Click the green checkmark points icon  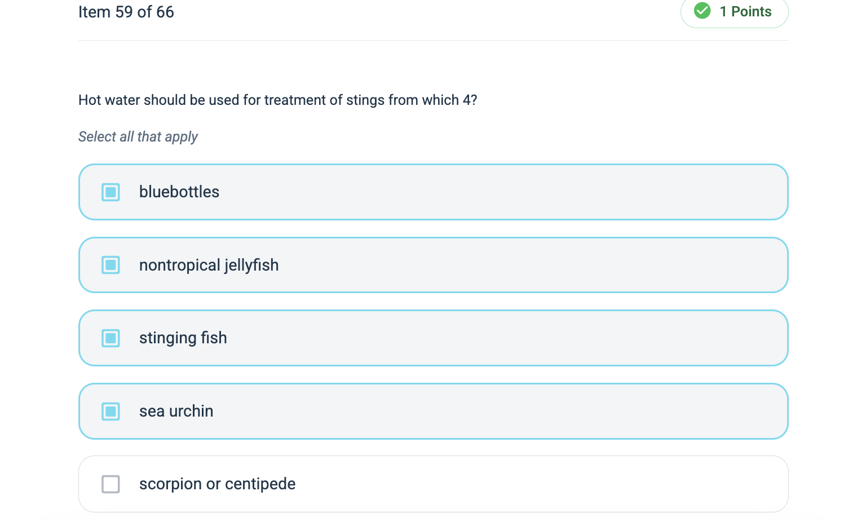(x=702, y=11)
